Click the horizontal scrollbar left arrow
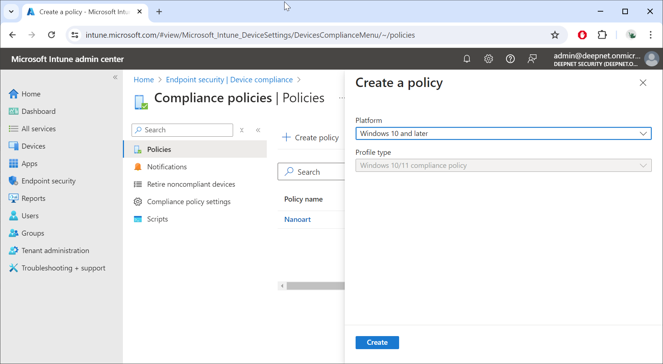The width and height of the screenshot is (663, 364). (x=282, y=286)
